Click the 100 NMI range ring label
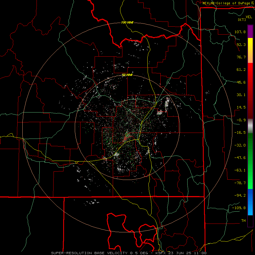 (x=127, y=22)
